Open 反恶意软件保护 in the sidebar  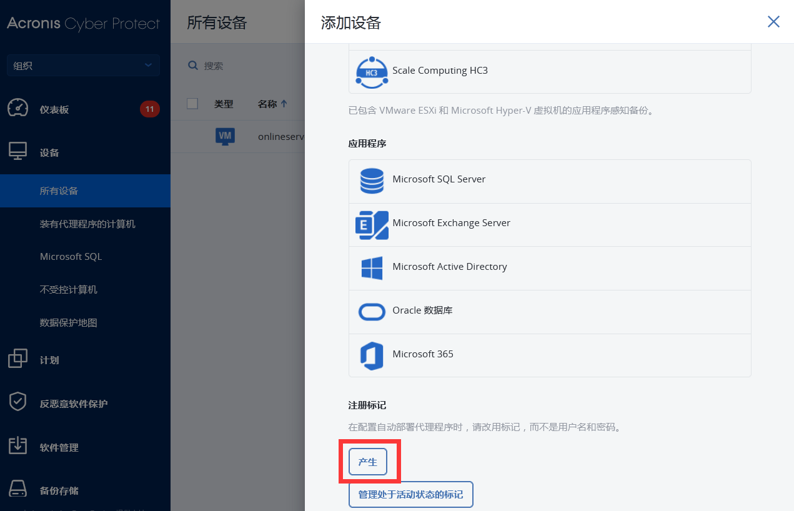click(x=74, y=404)
